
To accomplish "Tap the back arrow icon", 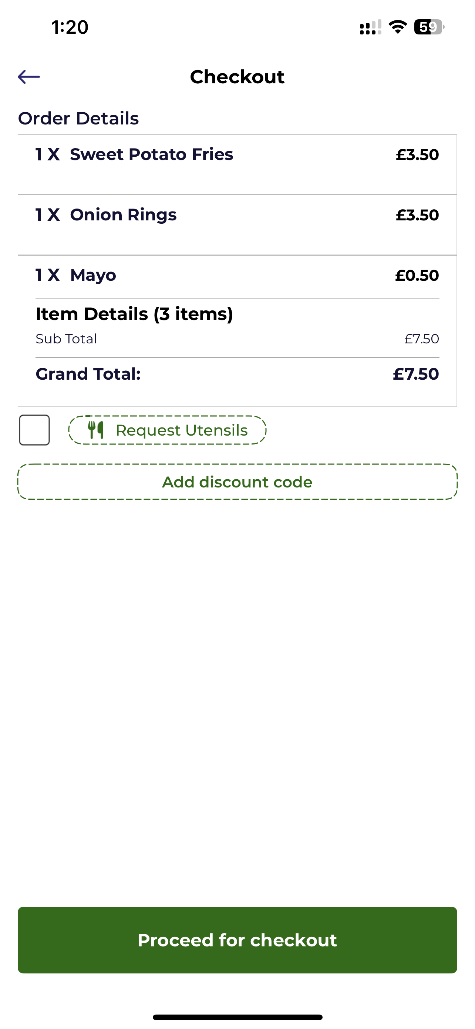I will click(29, 77).
